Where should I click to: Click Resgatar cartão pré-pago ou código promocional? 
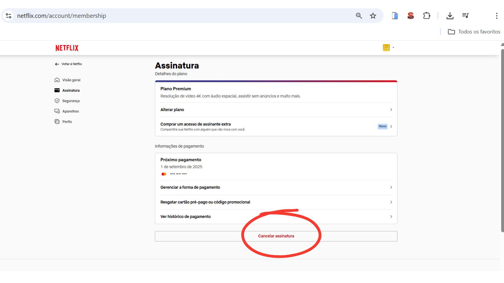click(276, 202)
